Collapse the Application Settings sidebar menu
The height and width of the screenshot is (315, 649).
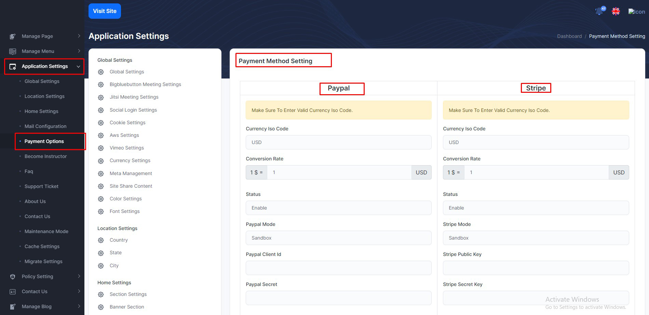coord(78,67)
